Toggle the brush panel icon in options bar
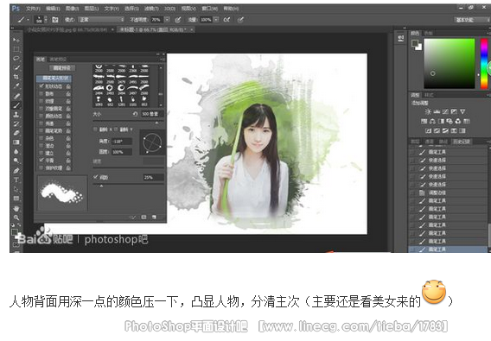This screenshot has width=491, height=341. (55, 20)
